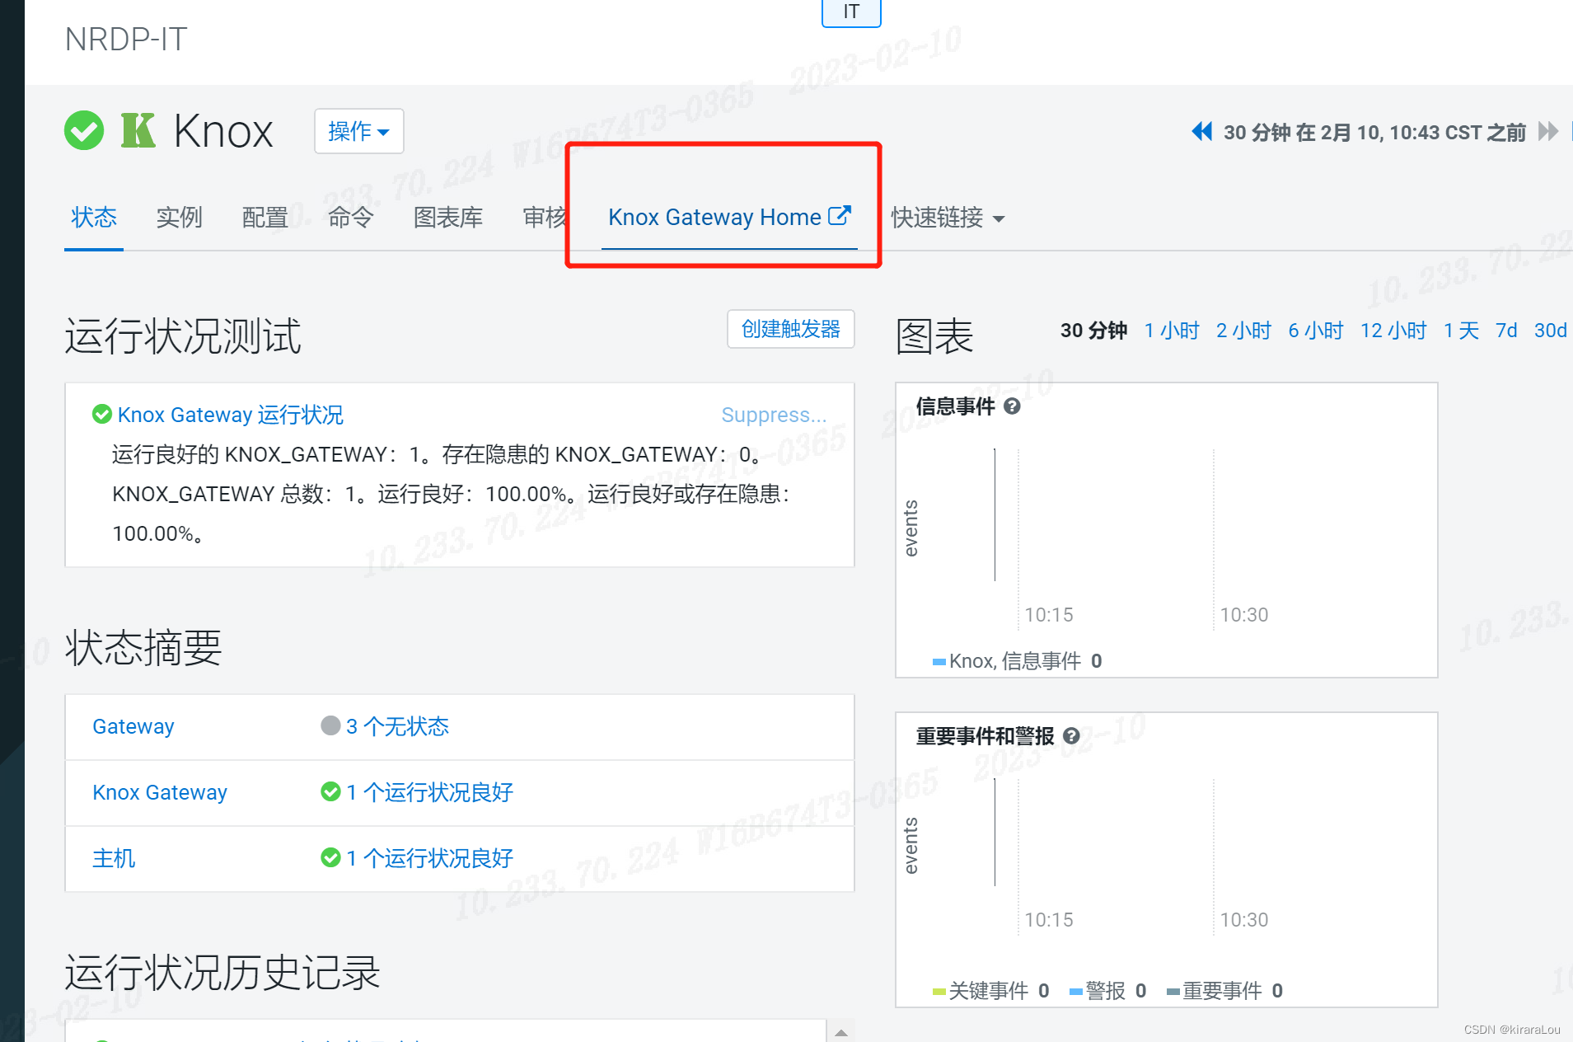
Task: Select the 7d chart time range
Action: [1506, 331]
